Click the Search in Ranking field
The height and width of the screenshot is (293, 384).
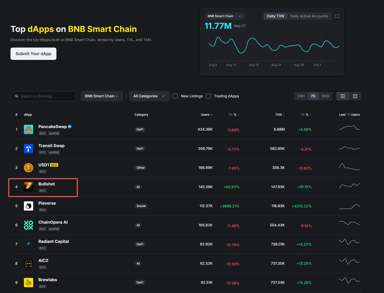tap(43, 96)
